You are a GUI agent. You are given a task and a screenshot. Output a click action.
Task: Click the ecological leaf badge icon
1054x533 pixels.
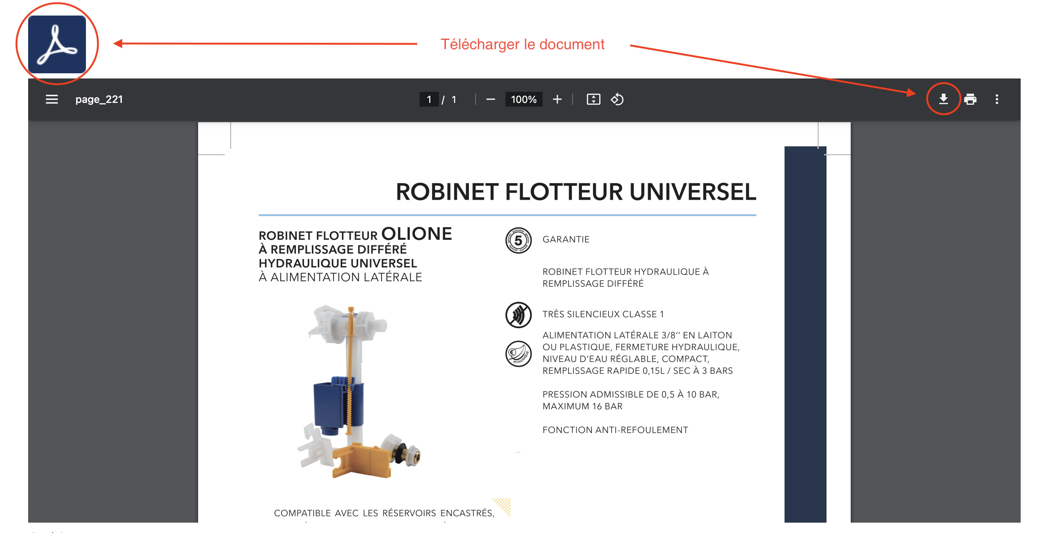[518, 353]
